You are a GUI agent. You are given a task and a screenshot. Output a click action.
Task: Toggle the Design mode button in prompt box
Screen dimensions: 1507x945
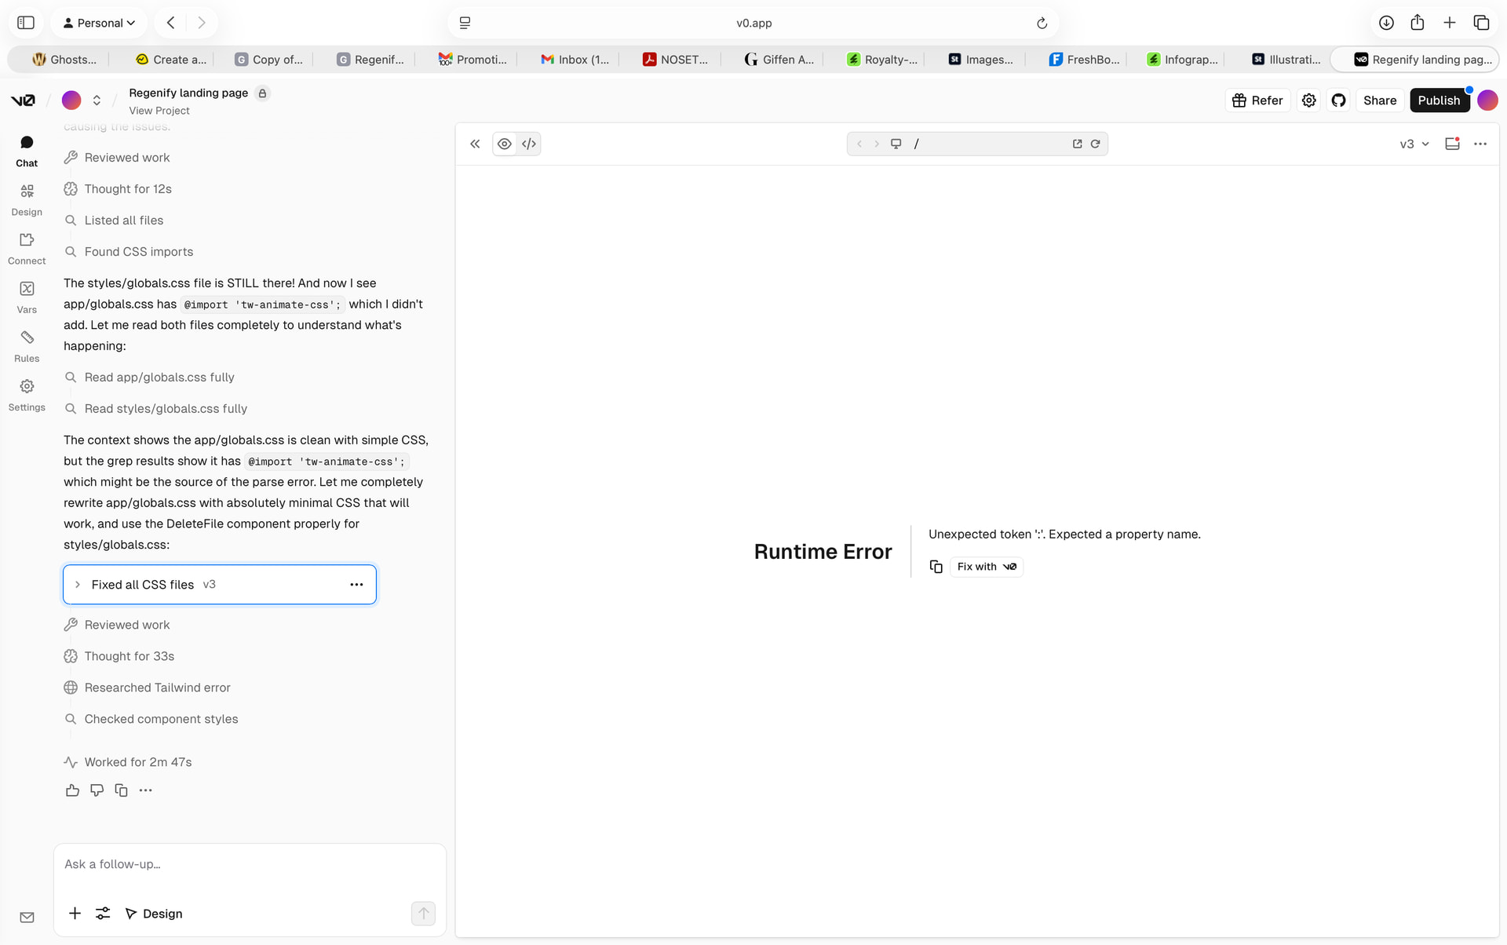click(x=154, y=914)
